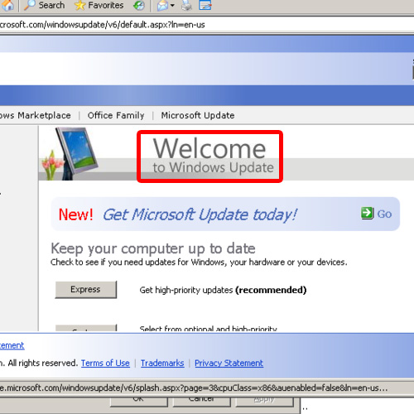This screenshot has width=414, height=414.
Task: Open the History pane with the green clock icon
Action: point(139,5)
